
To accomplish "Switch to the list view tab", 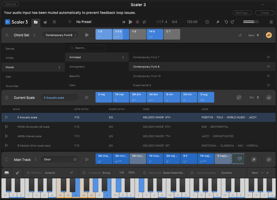I will (54, 22).
